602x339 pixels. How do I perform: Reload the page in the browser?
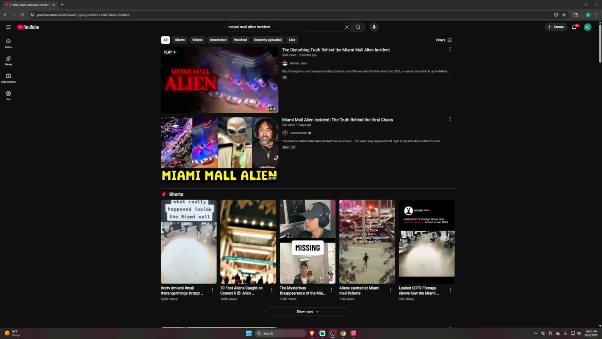coord(22,15)
